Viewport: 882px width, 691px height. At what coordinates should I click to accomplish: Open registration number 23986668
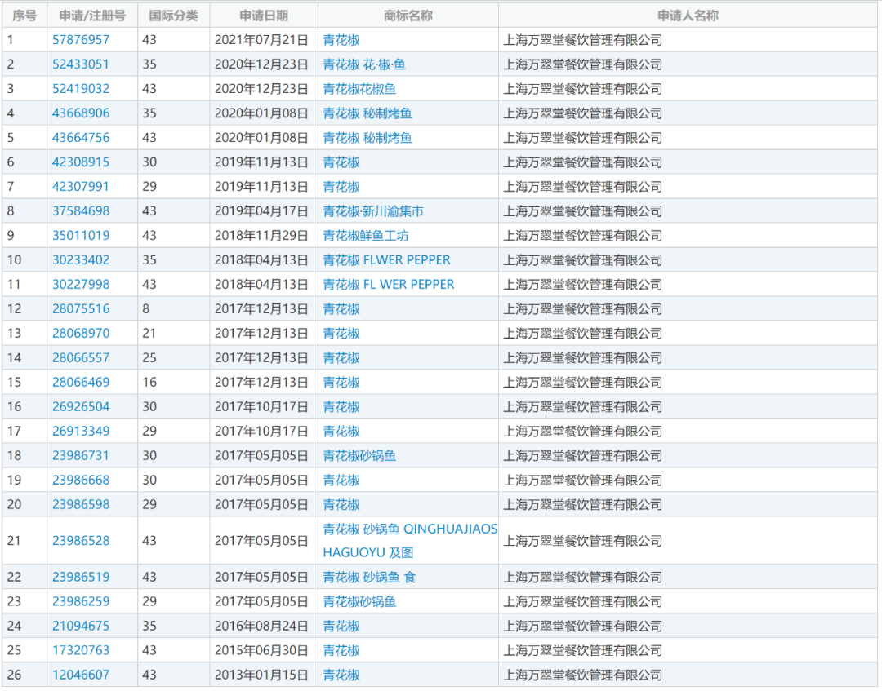click(x=80, y=480)
